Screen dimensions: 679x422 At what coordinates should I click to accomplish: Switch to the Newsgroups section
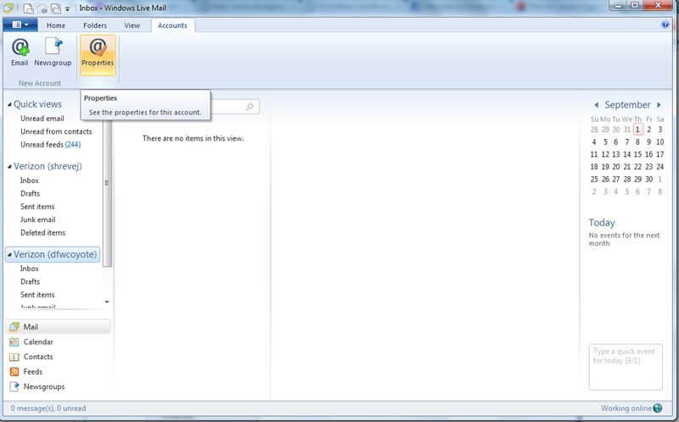(37, 386)
